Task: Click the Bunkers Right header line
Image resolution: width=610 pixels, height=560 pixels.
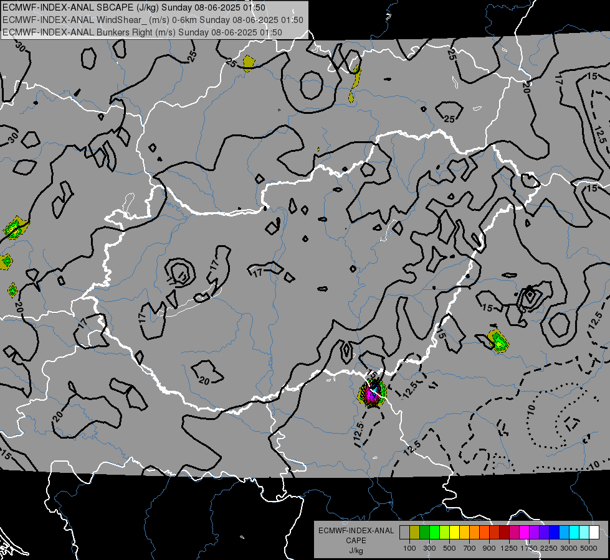Action: [x=143, y=32]
